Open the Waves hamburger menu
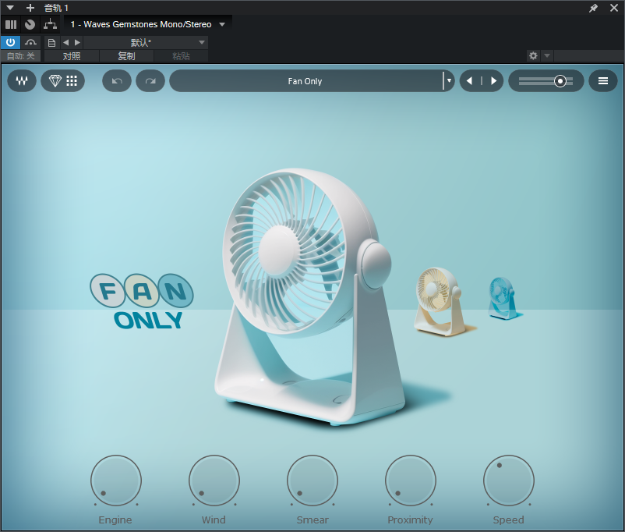Screen dimensions: 625x532 (x=603, y=81)
